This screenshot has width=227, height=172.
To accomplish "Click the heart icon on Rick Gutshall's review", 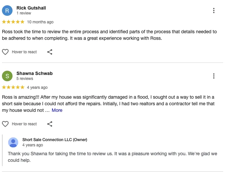I will point(5,52).
